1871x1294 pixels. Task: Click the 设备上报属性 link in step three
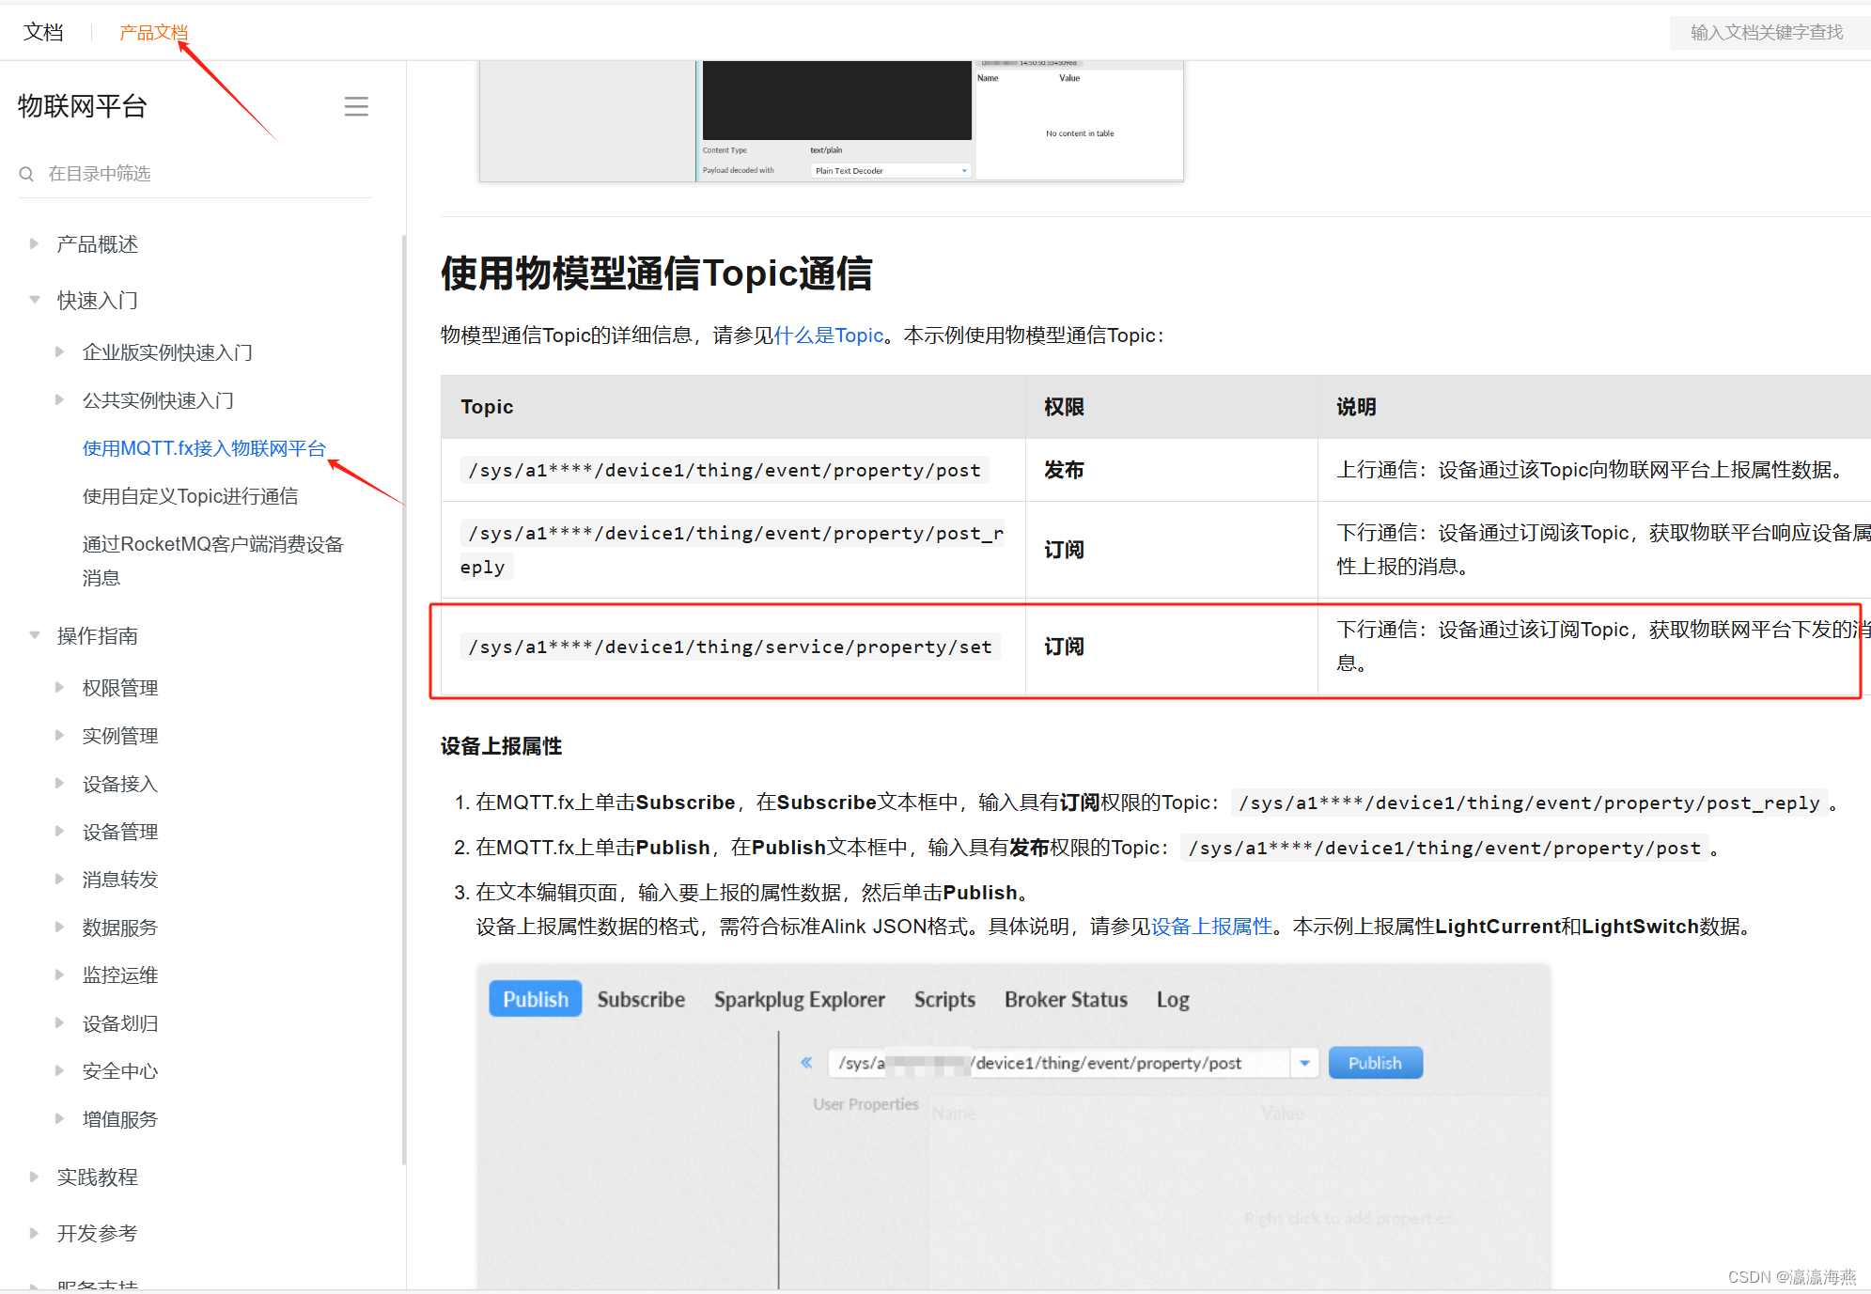click(1210, 926)
